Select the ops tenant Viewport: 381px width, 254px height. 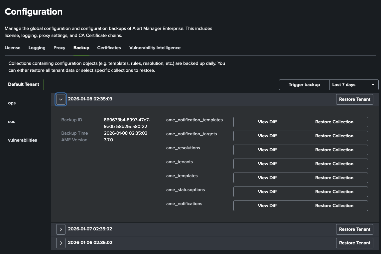pyautogui.click(x=12, y=103)
